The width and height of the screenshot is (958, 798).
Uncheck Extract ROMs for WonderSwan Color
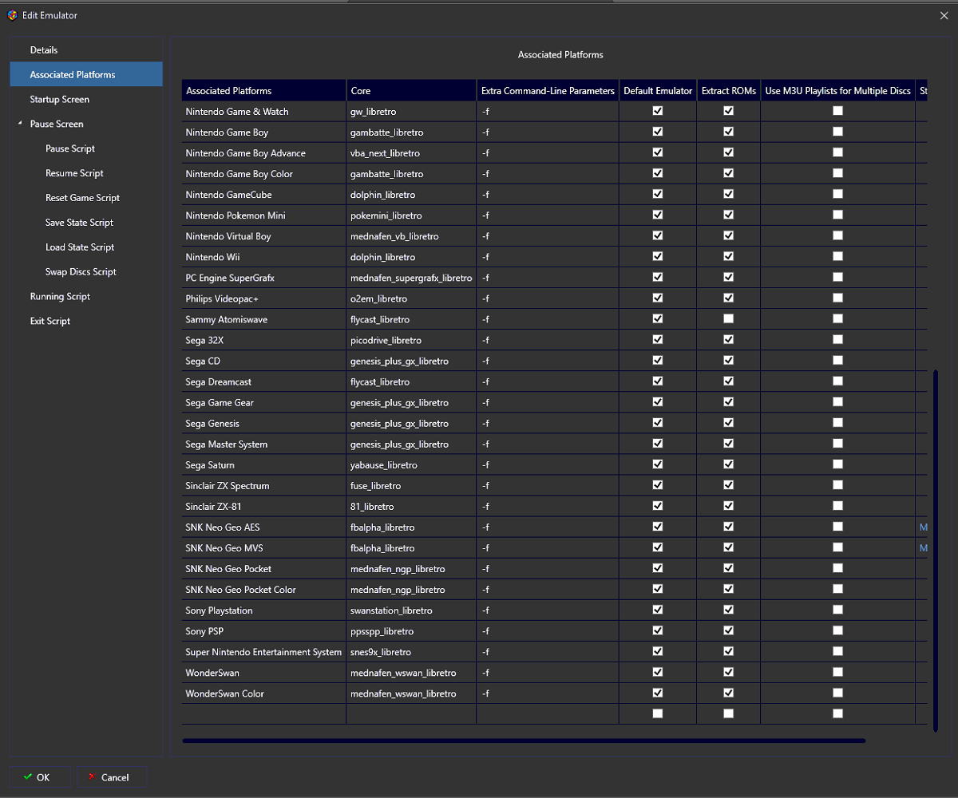(729, 692)
